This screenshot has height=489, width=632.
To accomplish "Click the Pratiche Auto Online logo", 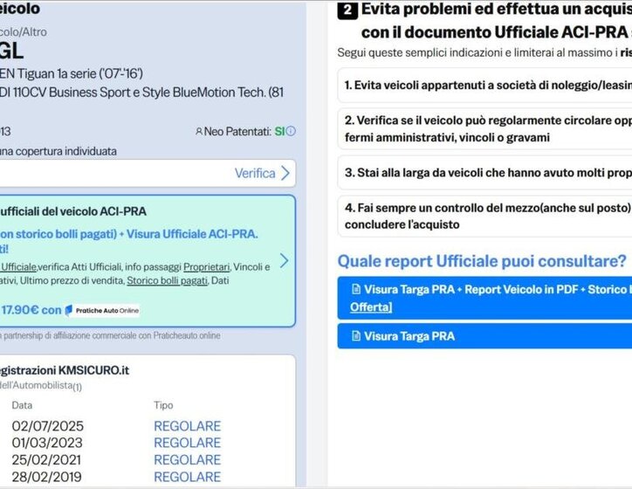I will pyautogui.click(x=102, y=310).
